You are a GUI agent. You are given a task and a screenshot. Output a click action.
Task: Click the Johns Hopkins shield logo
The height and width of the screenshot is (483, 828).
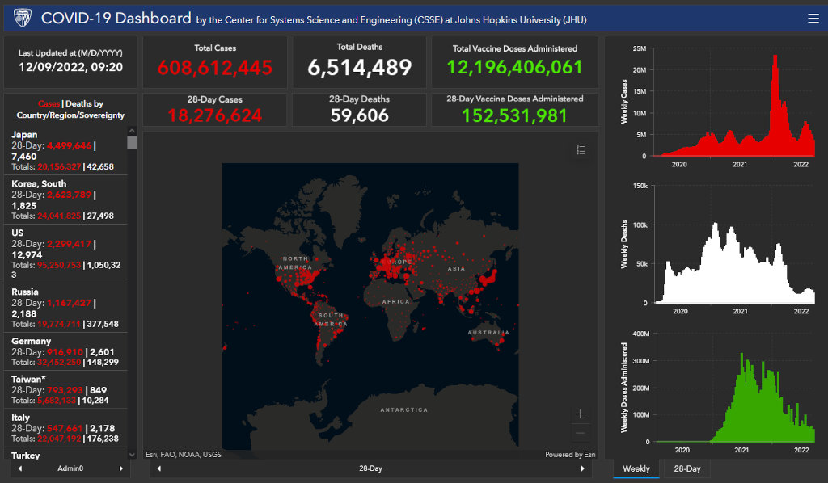[22, 18]
